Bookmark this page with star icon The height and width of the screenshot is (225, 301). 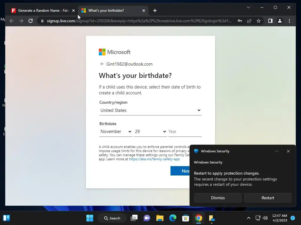pyautogui.click(x=259, y=21)
